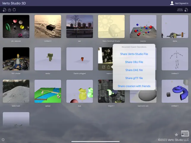This screenshot has height=143, width=191.
Task: Select Share OBJ File option
Action: (x=134, y=62)
